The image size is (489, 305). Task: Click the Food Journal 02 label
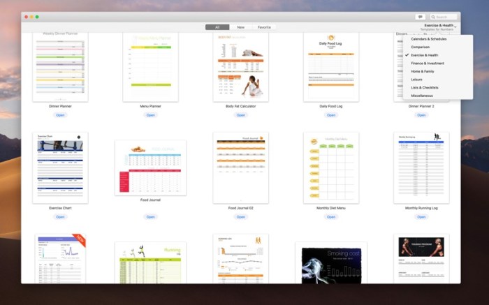(241, 208)
